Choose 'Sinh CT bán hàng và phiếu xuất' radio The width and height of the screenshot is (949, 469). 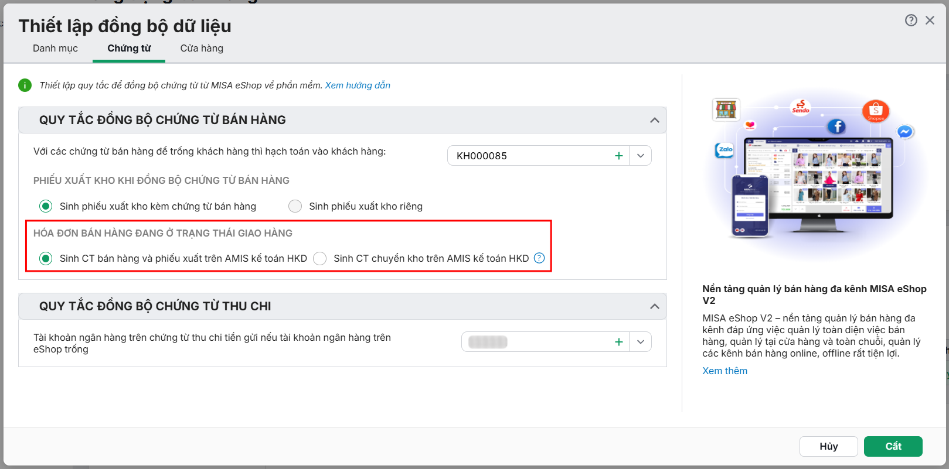point(46,258)
